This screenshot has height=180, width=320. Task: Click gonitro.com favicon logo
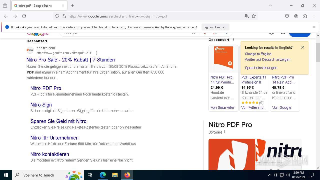[x=30, y=50]
